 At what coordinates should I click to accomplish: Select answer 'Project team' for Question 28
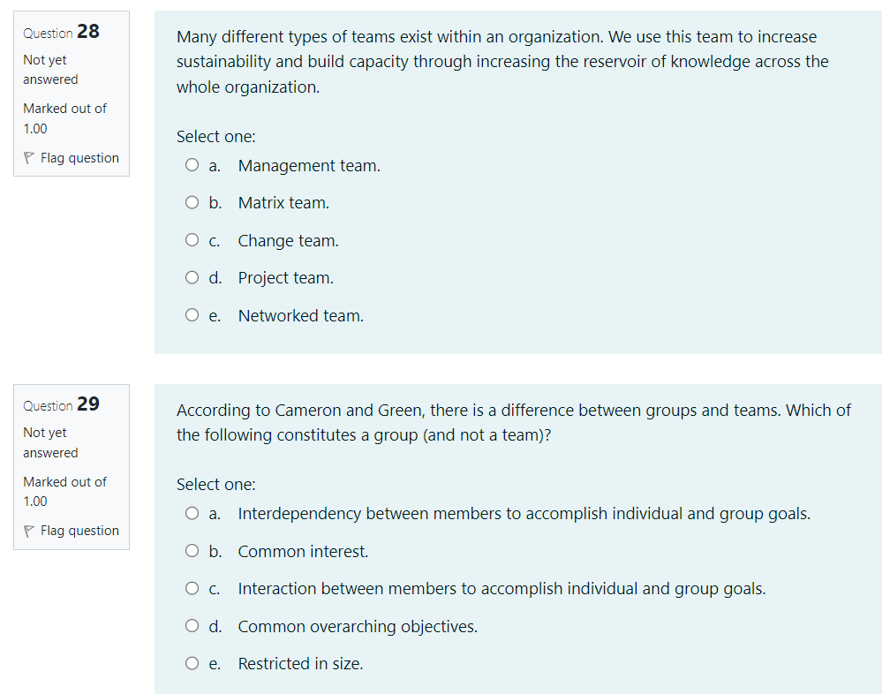click(x=192, y=276)
